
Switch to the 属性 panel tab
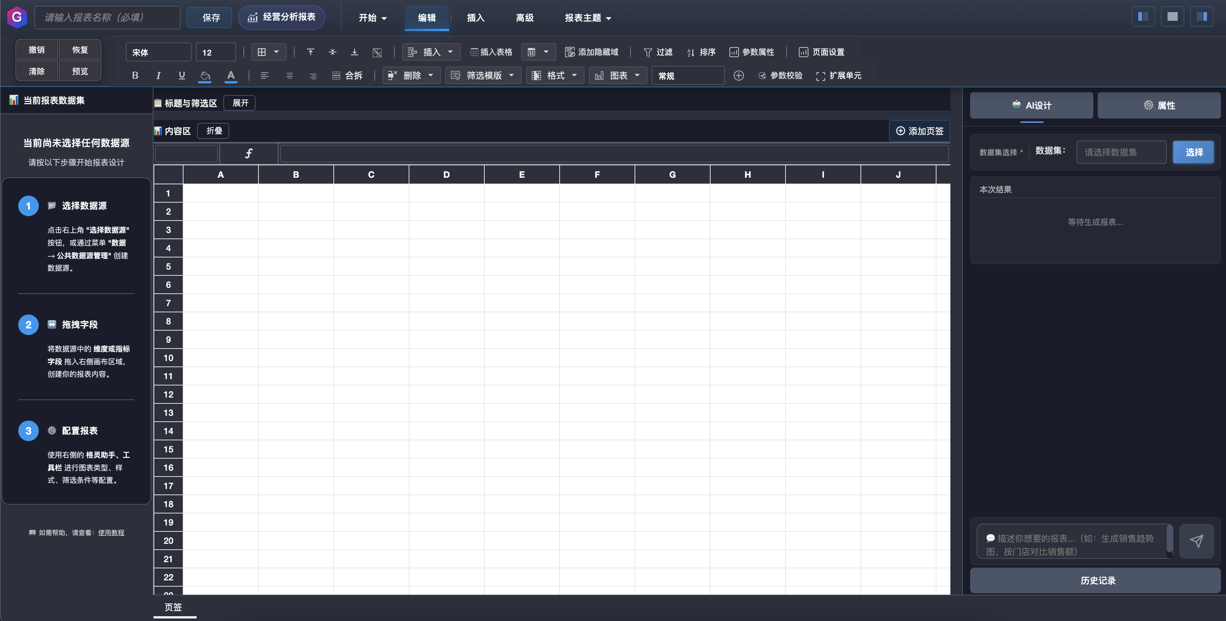coord(1158,105)
